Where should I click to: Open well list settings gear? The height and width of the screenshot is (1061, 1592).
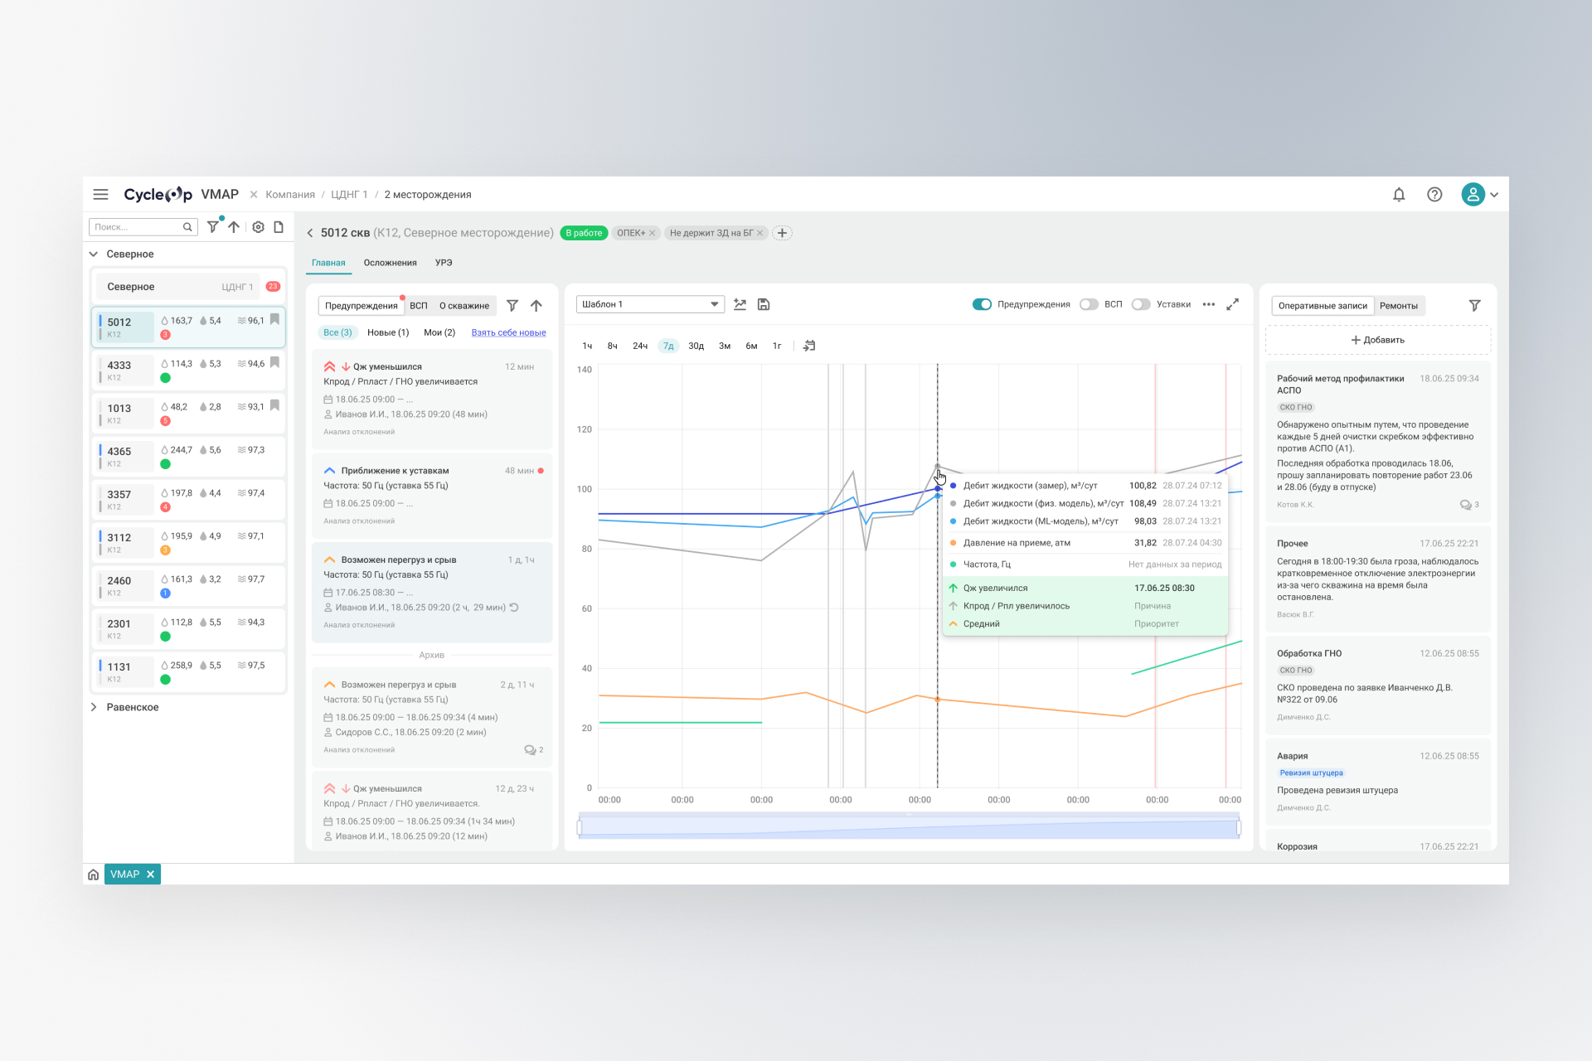258,227
